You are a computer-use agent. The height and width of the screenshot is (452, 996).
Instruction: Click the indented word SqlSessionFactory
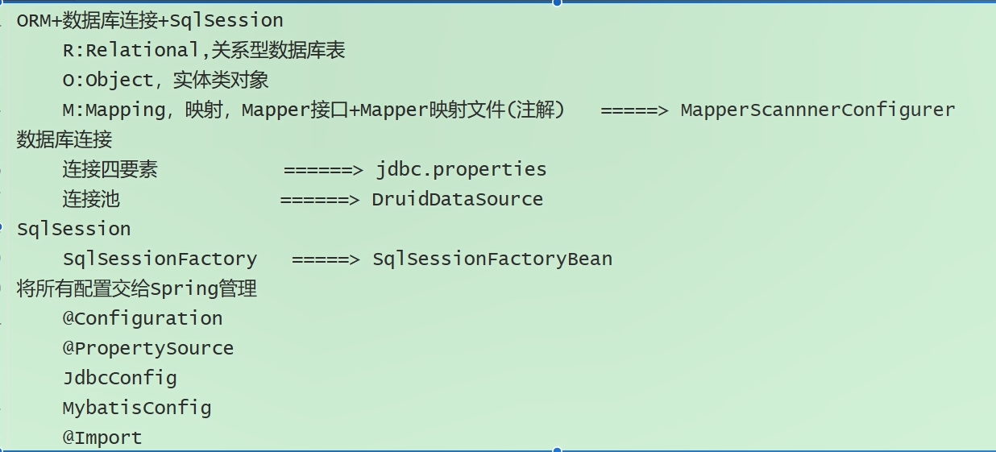click(160, 259)
